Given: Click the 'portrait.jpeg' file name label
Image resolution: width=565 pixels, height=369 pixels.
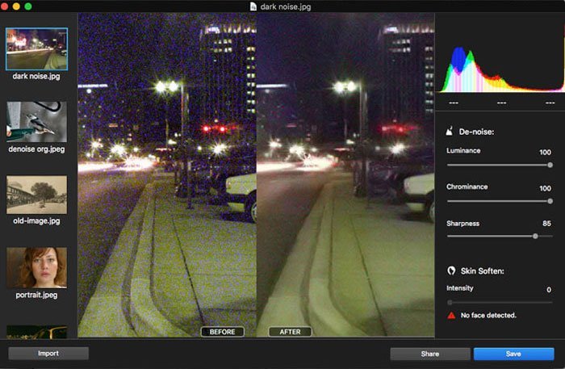Looking at the screenshot, I should pyautogui.click(x=36, y=295).
